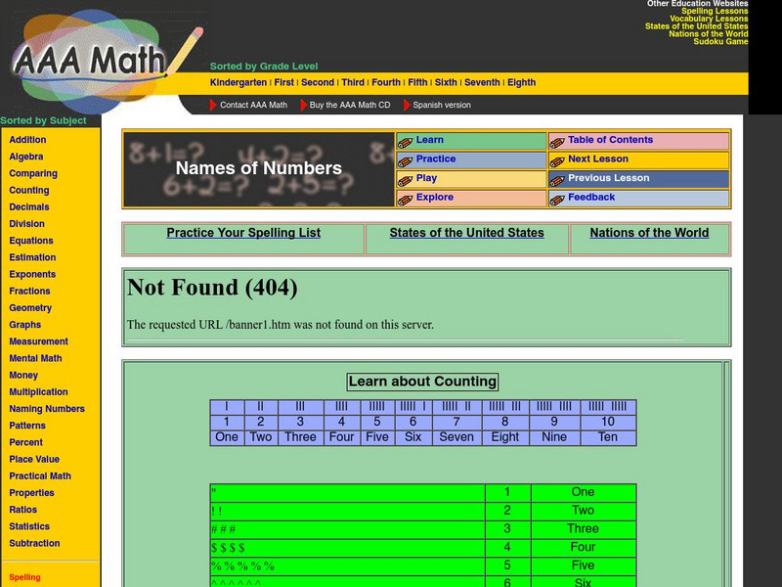Click pencil icon beside Table of Contents

pos(557,142)
